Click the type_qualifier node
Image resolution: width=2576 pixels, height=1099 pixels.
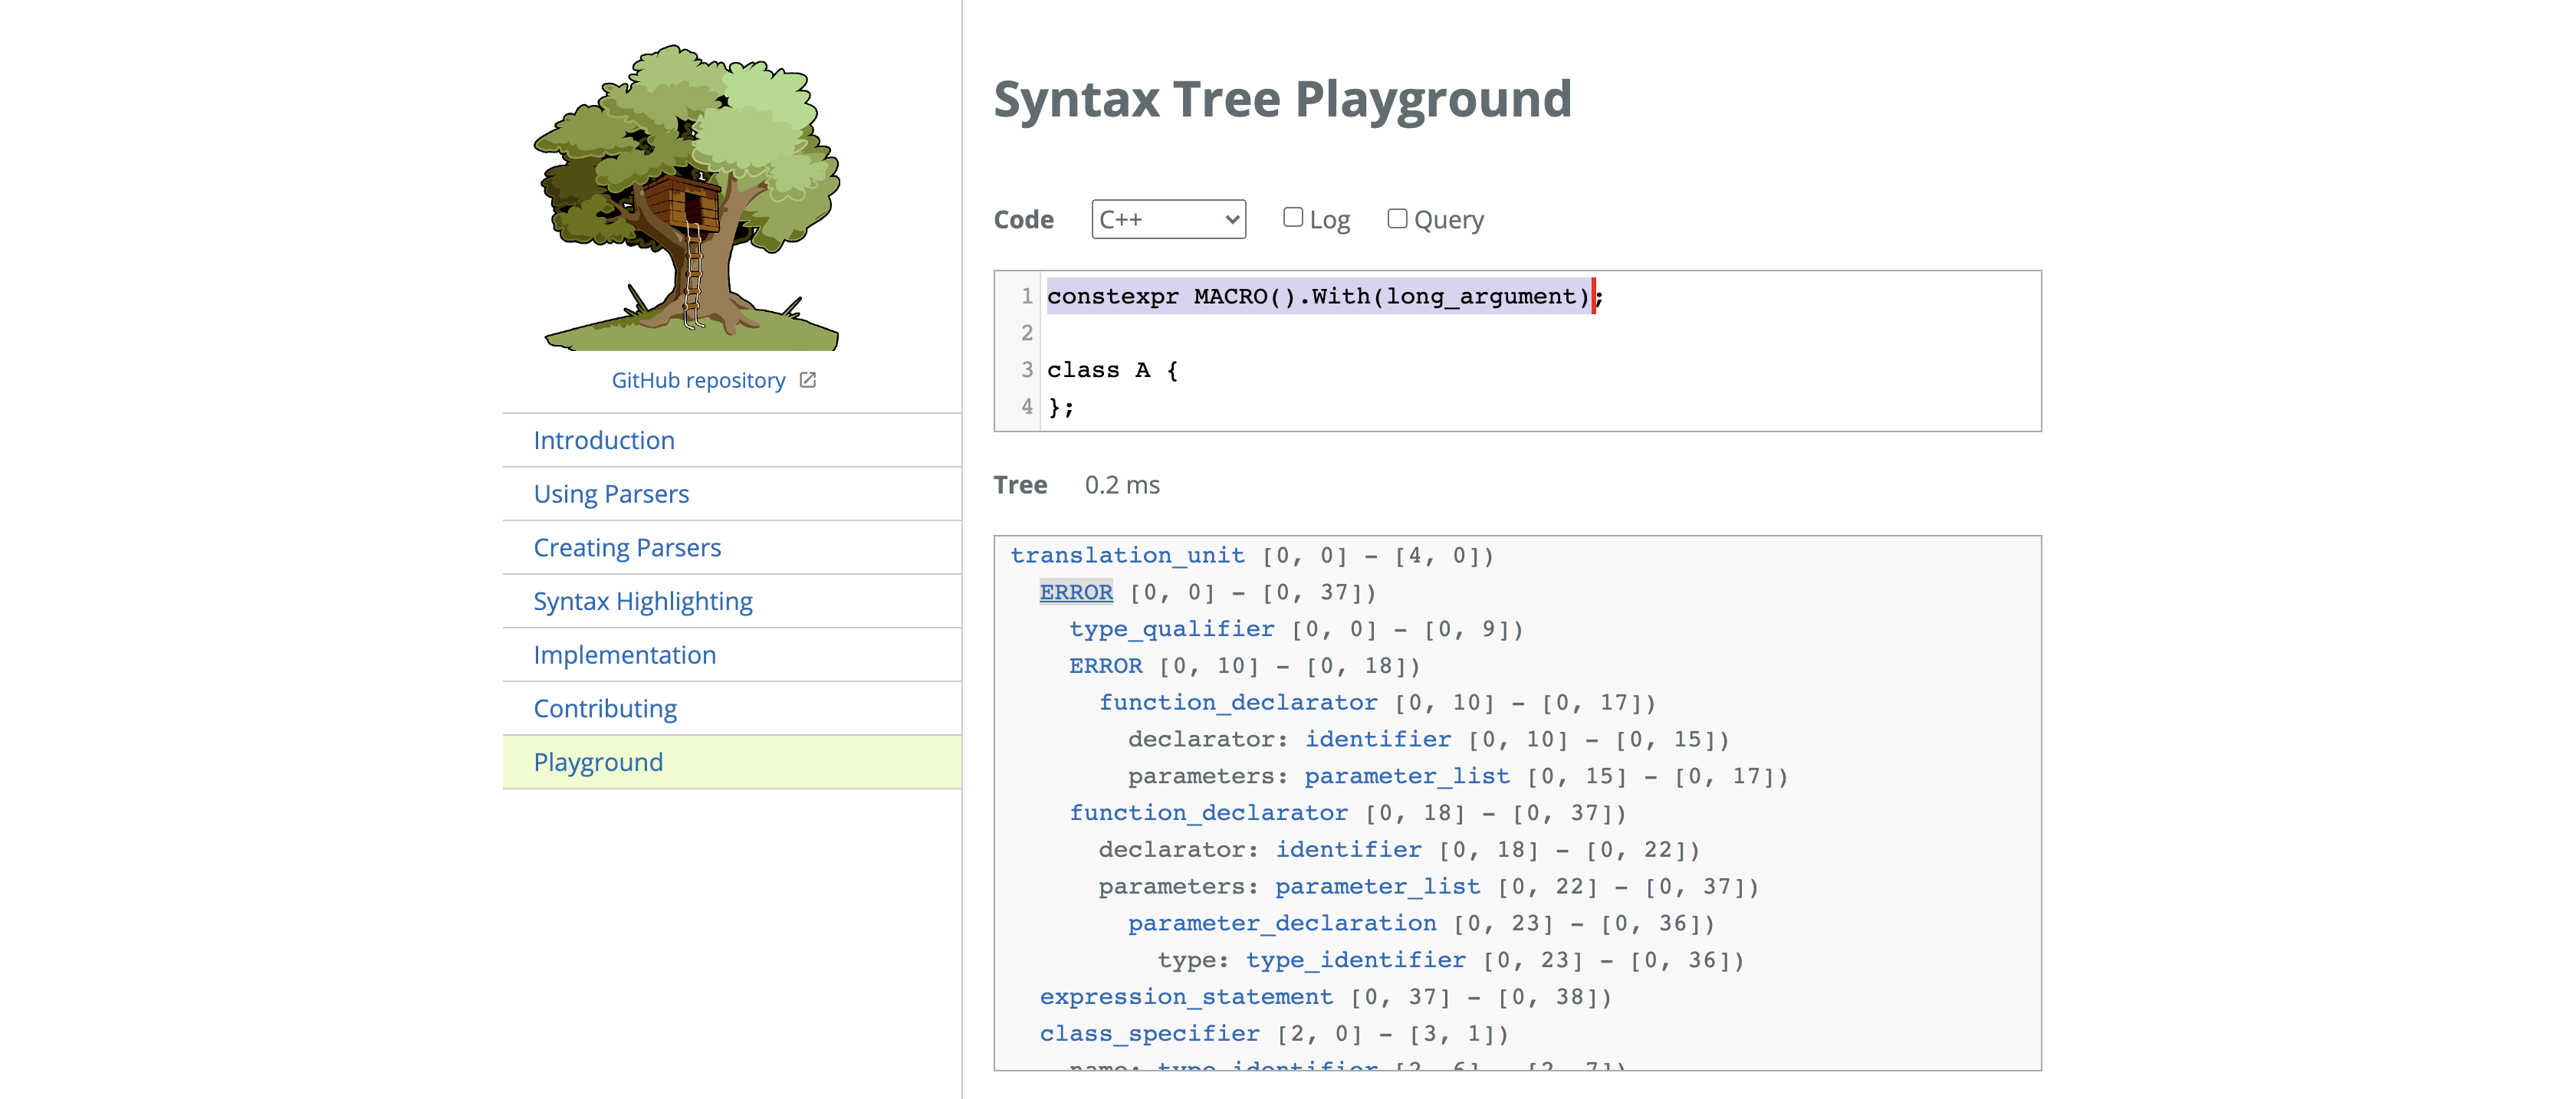[x=1171, y=629]
